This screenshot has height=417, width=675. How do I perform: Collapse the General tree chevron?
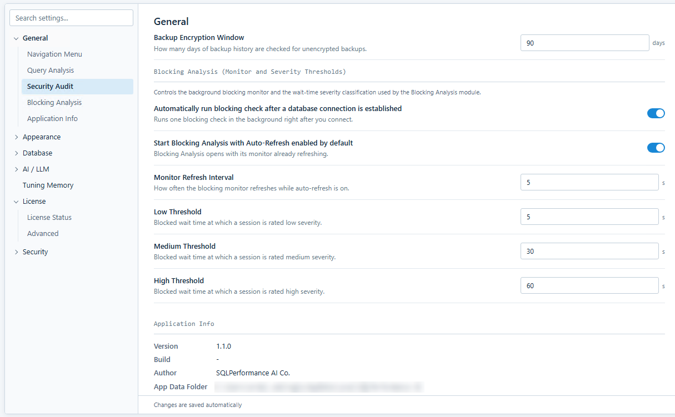tap(16, 38)
